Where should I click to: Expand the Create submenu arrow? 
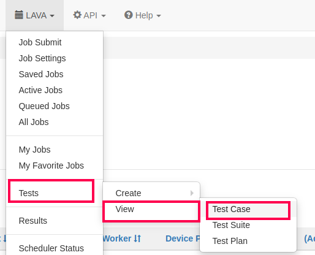pos(192,193)
